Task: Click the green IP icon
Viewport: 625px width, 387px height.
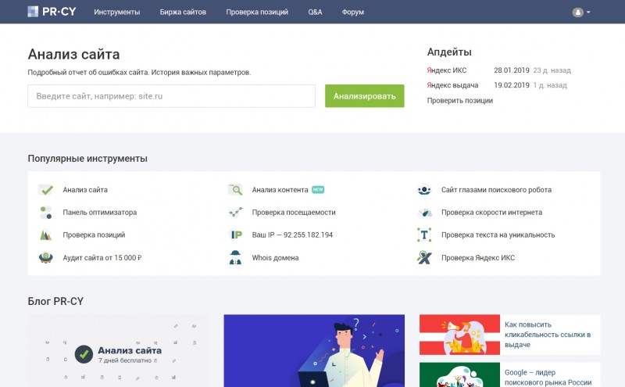Action: point(236,235)
